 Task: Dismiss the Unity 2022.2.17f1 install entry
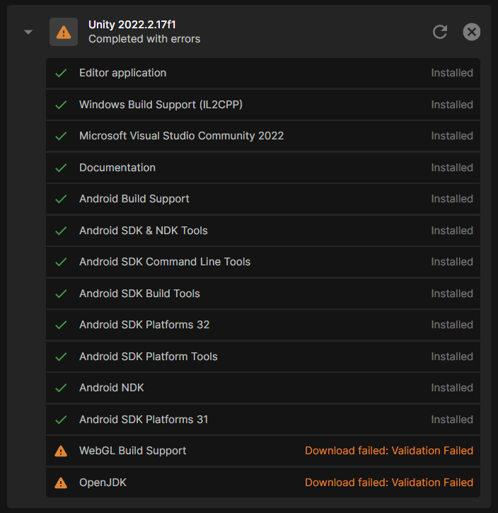click(472, 32)
